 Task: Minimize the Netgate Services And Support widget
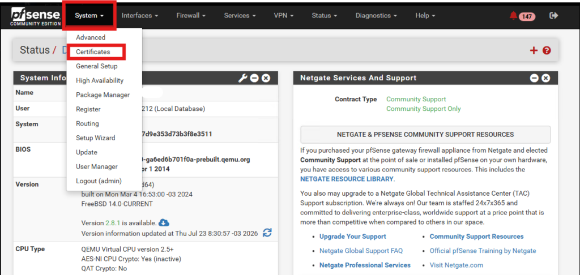point(534,78)
